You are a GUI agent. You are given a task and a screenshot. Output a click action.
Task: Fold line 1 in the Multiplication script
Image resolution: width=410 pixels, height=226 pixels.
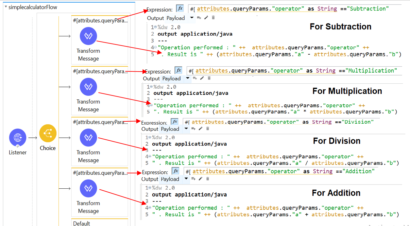pyautogui.click(x=151, y=87)
